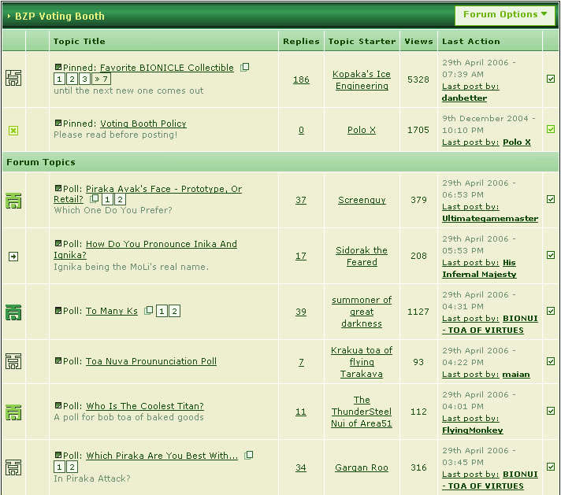The image size is (561, 495).
Task: Click the topic status icon for Favorite BIONICLE Collectible
Action: [13, 78]
